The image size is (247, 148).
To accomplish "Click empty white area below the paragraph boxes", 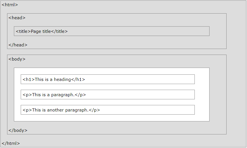I will (x=111, y=118).
